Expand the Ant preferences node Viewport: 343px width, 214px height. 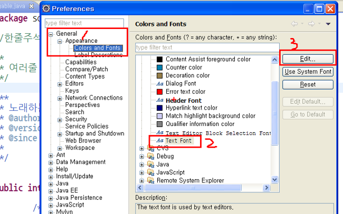(51, 155)
